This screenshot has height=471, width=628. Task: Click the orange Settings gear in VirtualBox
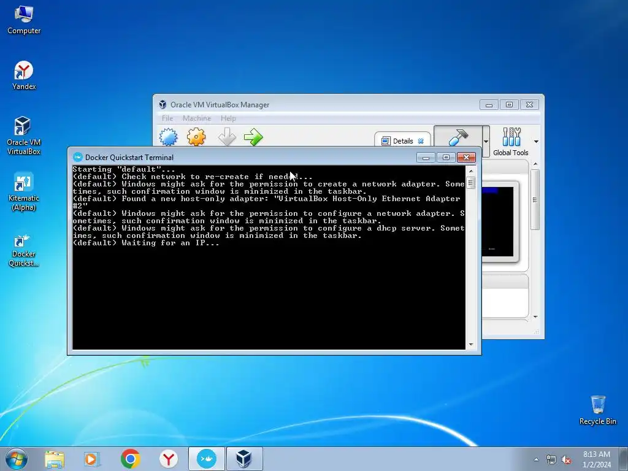[x=196, y=137]
